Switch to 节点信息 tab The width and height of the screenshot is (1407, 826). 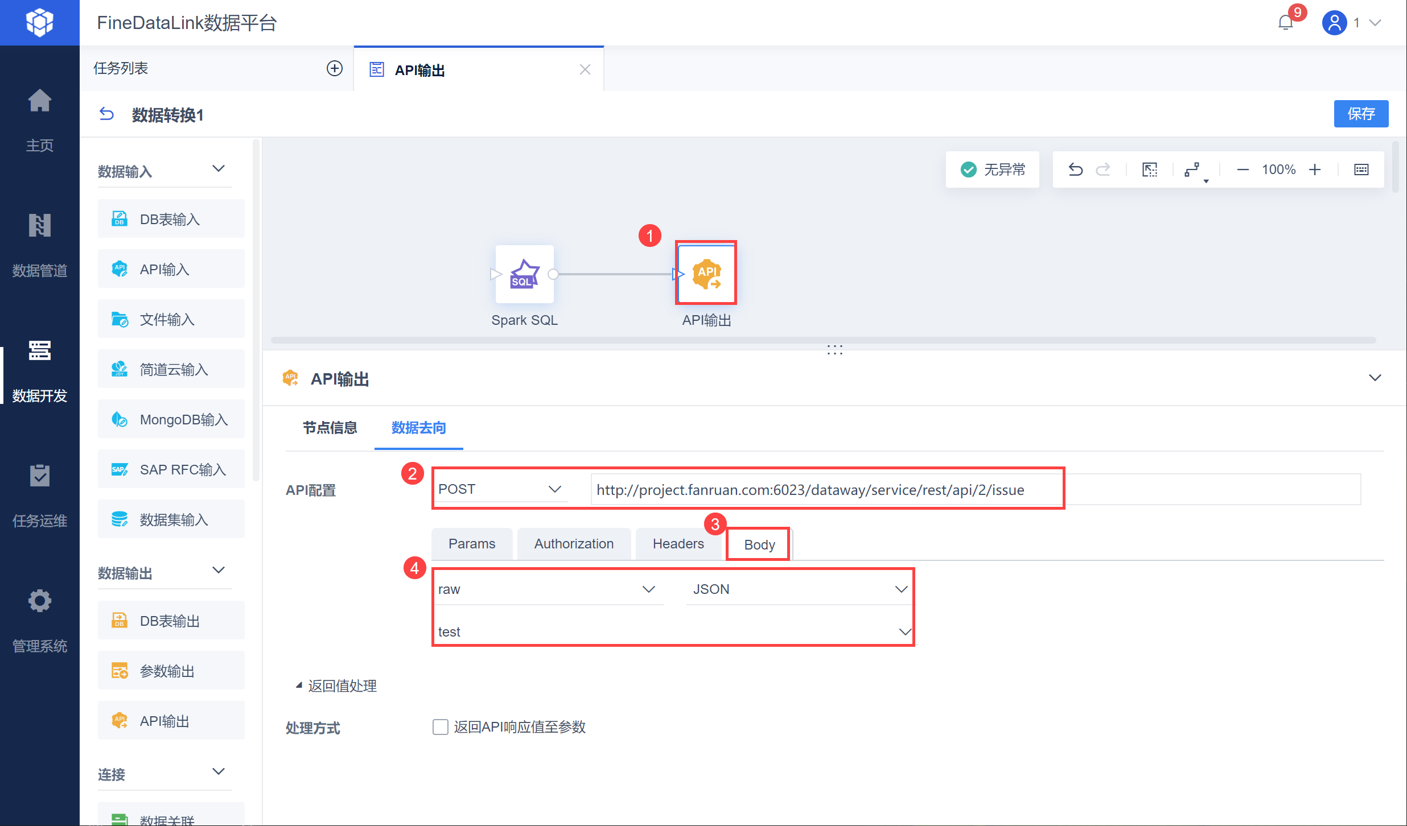coord(330,428)
